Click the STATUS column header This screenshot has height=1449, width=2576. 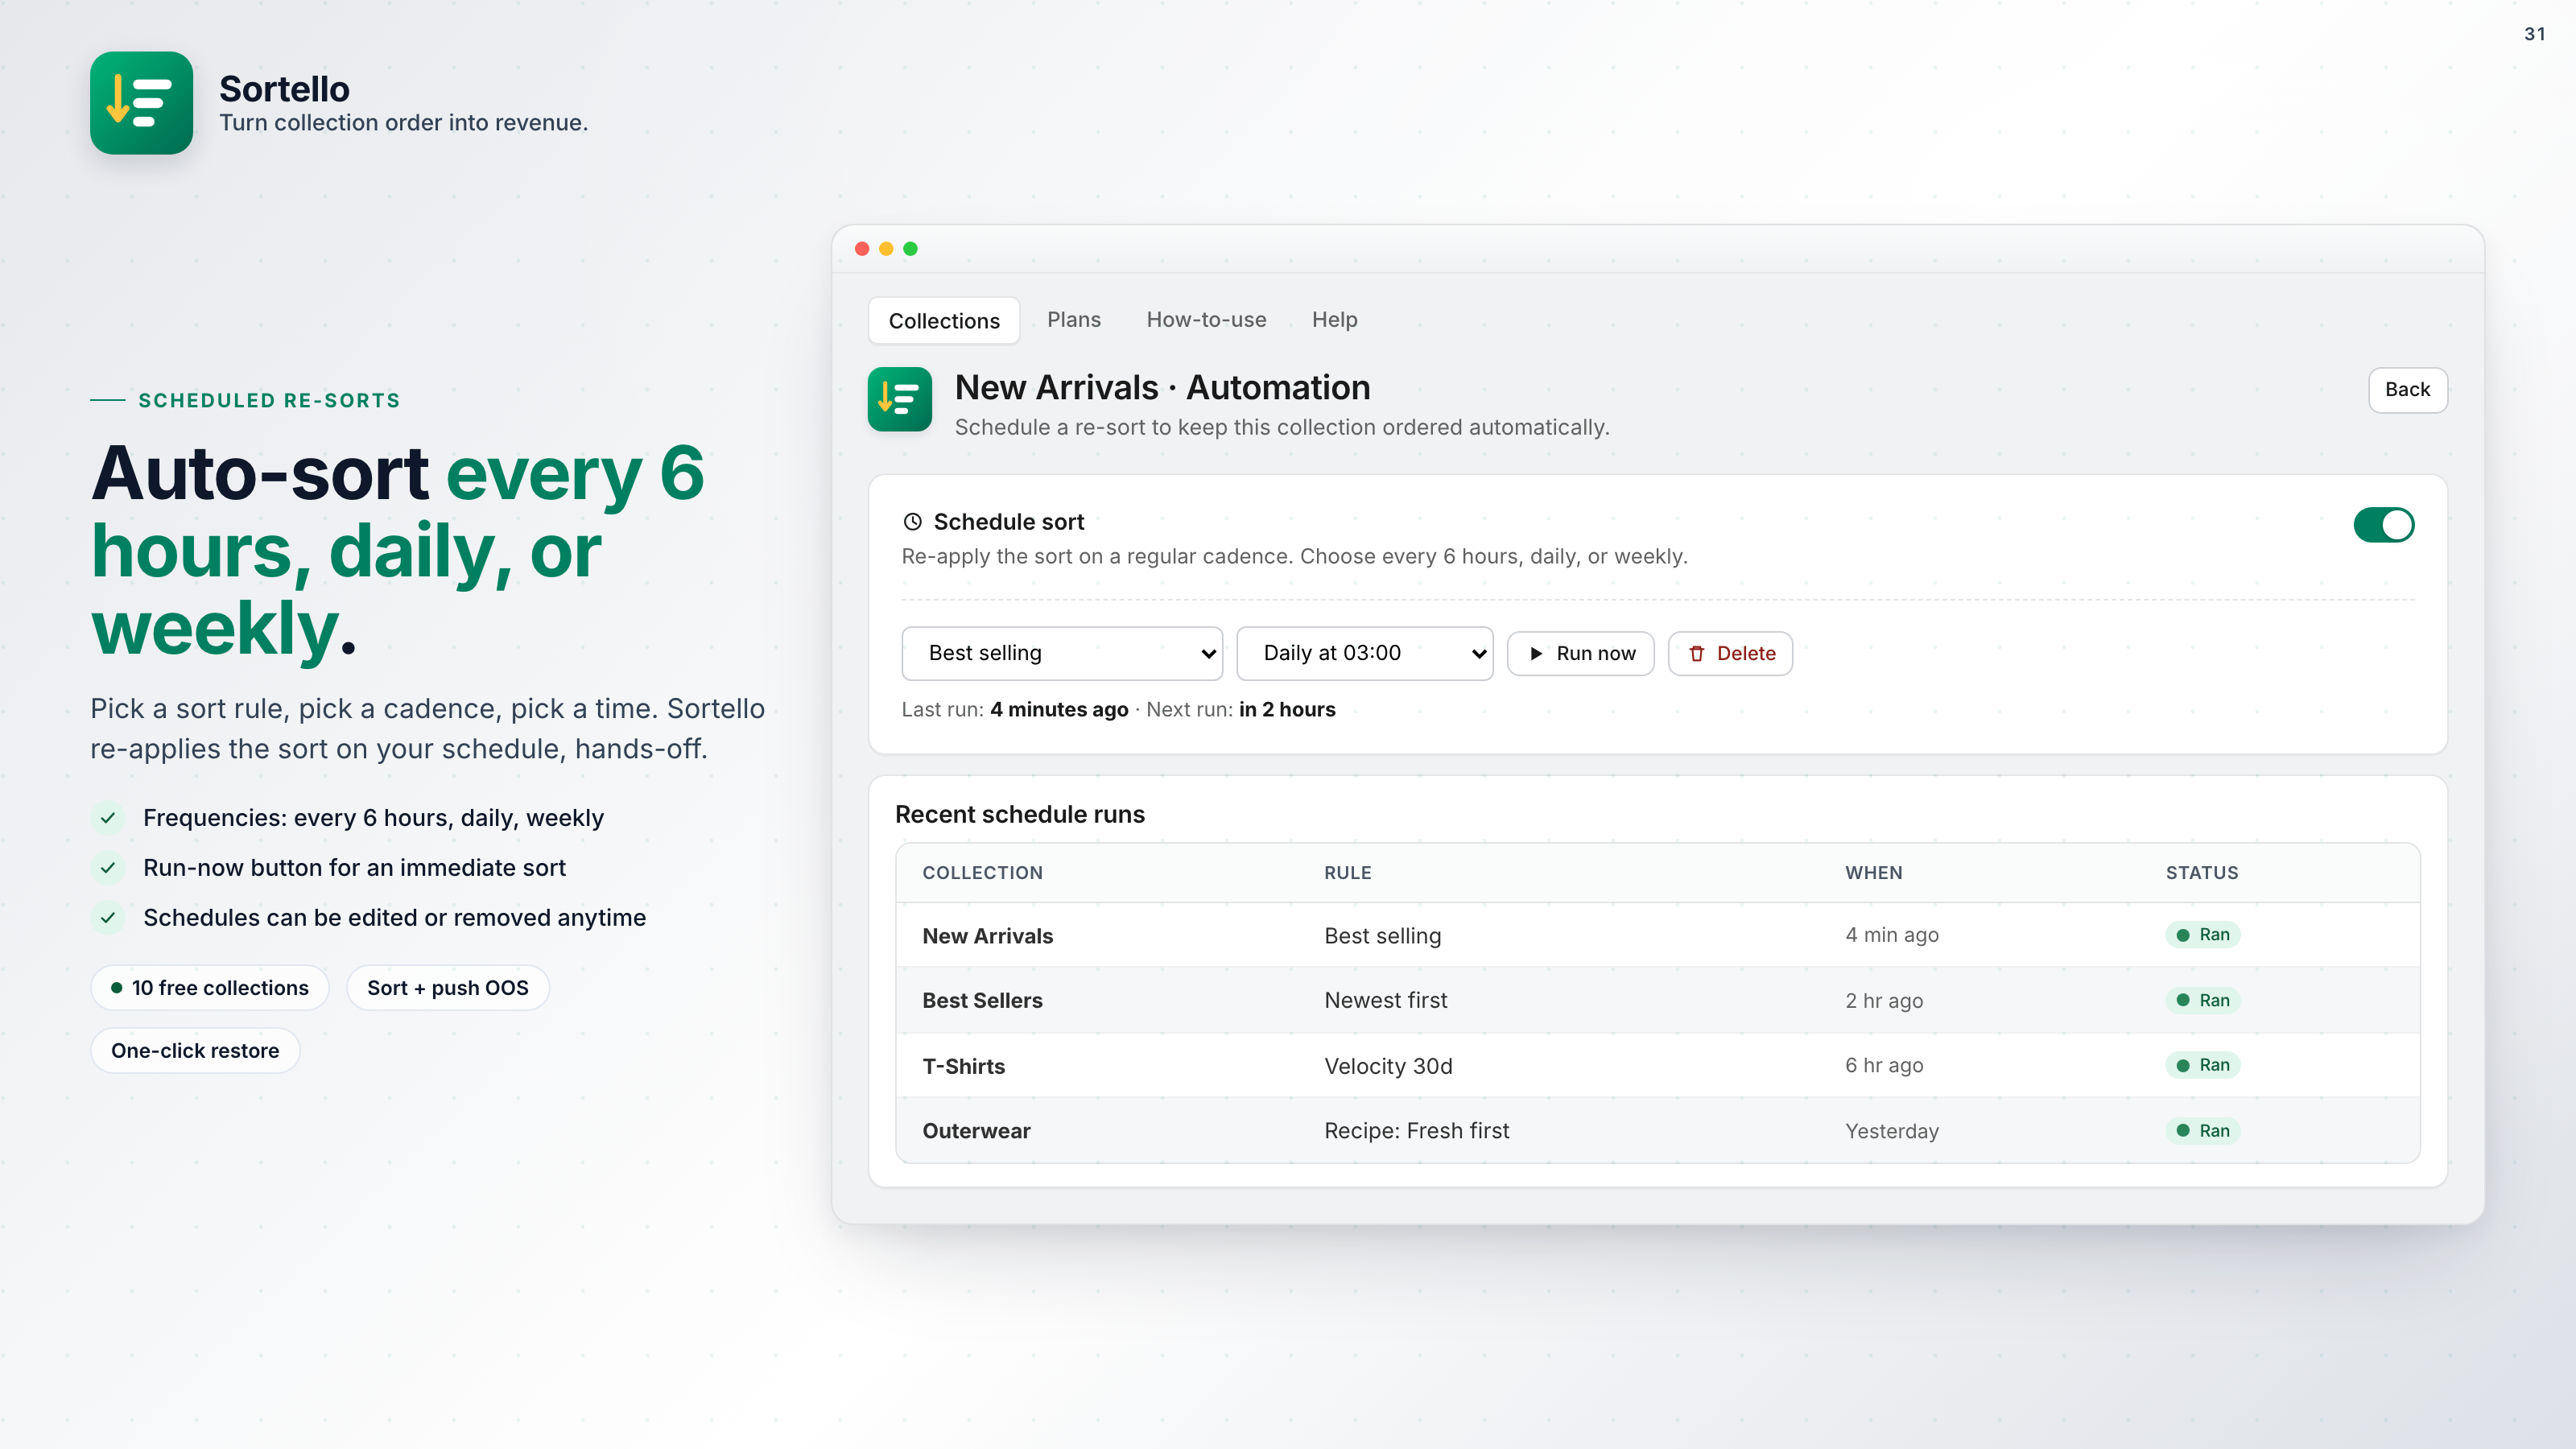click(2202, 873)
